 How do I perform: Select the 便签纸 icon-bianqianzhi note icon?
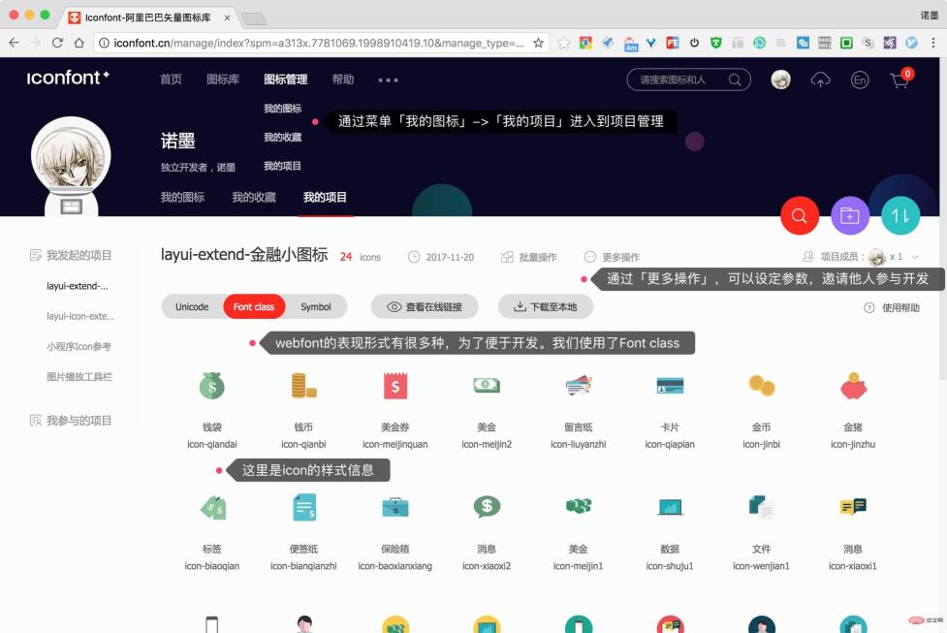point(303,507)
